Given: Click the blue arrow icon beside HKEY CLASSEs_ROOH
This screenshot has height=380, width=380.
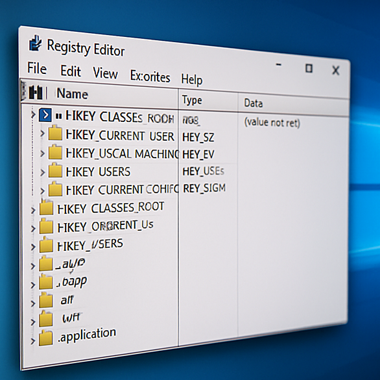Looking at the screenshot, I should [x=45, y=115].
